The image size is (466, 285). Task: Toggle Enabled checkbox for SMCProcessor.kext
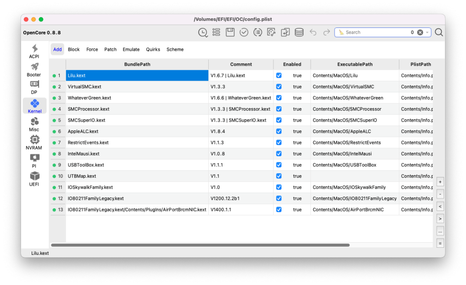coord(279,109)
